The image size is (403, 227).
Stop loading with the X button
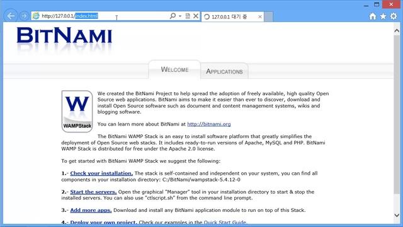pyautogui.click(x=196, y=16)
